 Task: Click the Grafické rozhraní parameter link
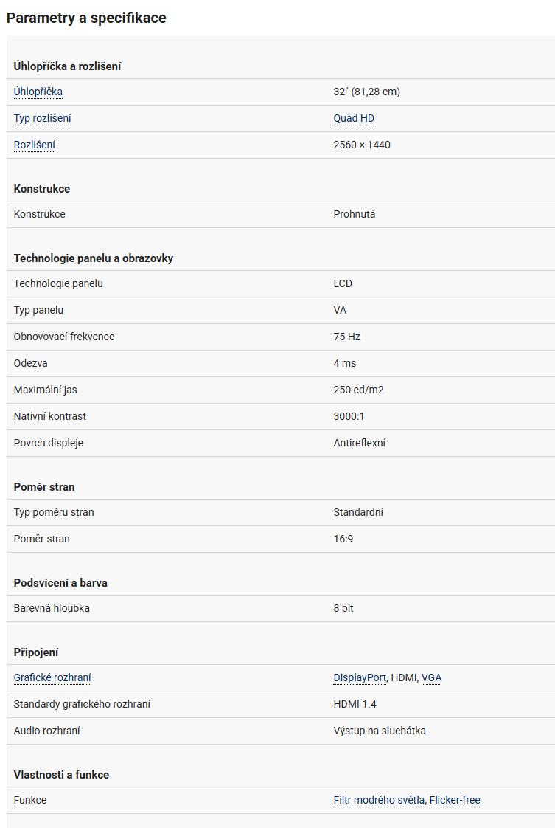(x=52, y=678)
